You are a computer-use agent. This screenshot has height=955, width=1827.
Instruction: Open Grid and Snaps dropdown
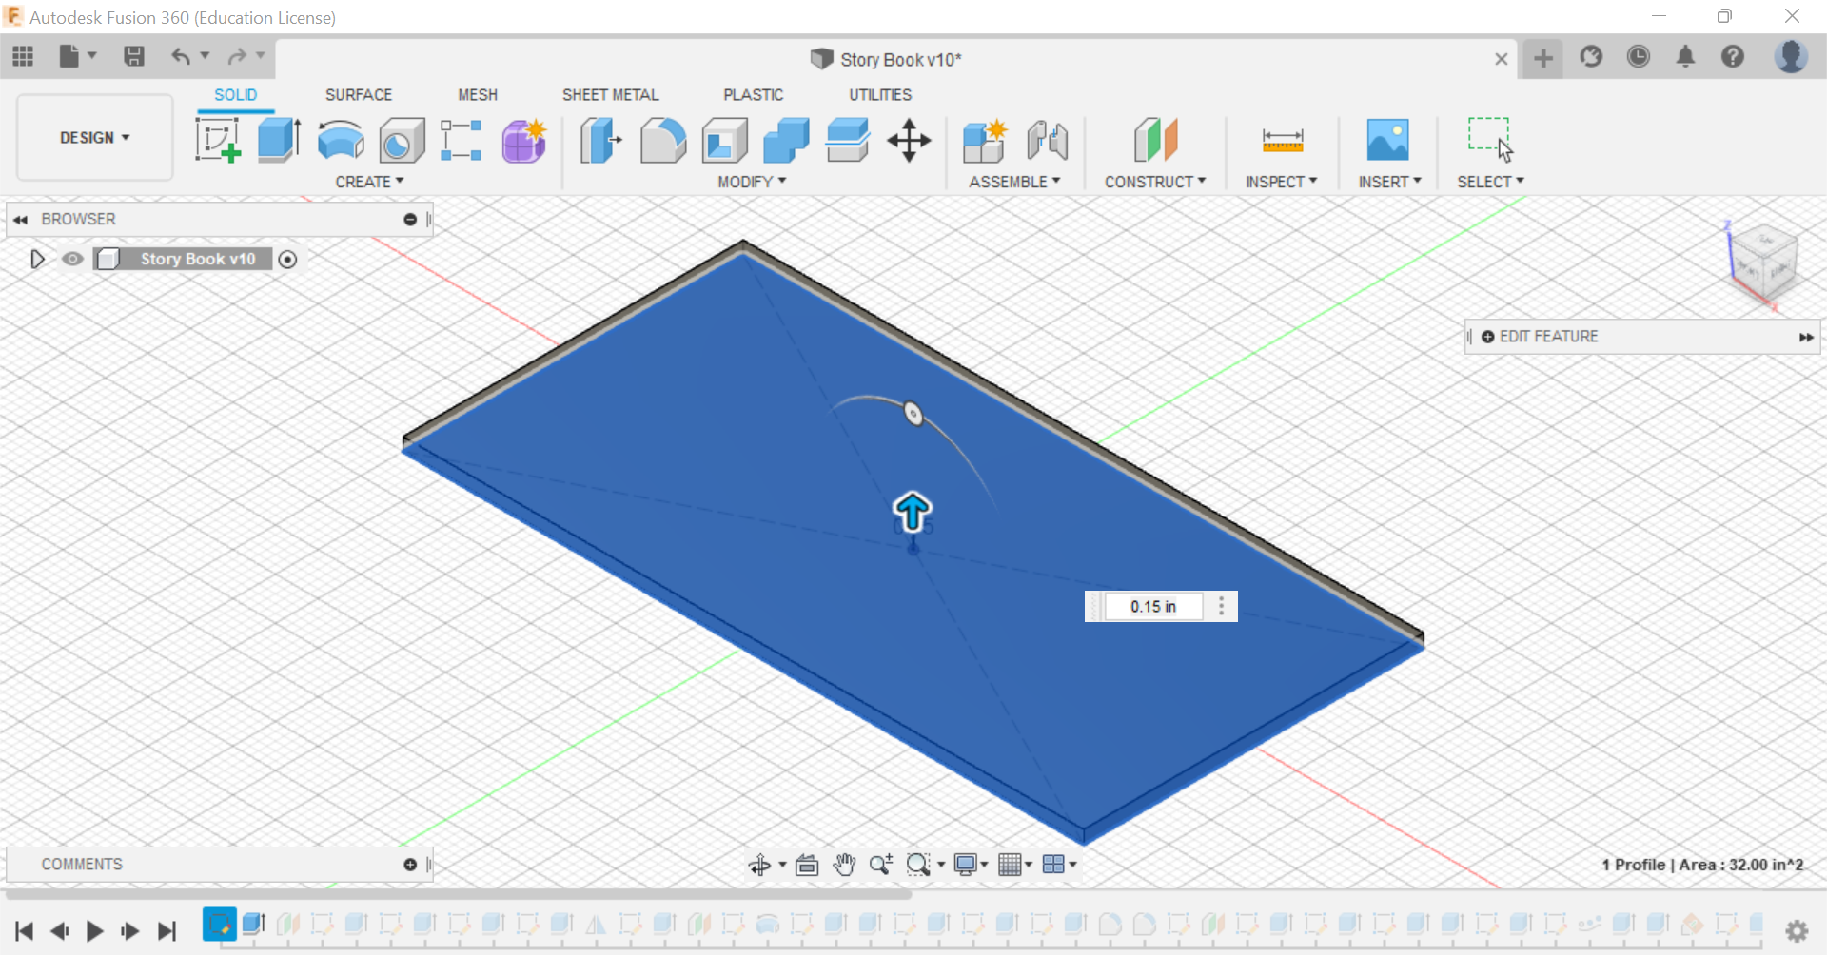1015,865
